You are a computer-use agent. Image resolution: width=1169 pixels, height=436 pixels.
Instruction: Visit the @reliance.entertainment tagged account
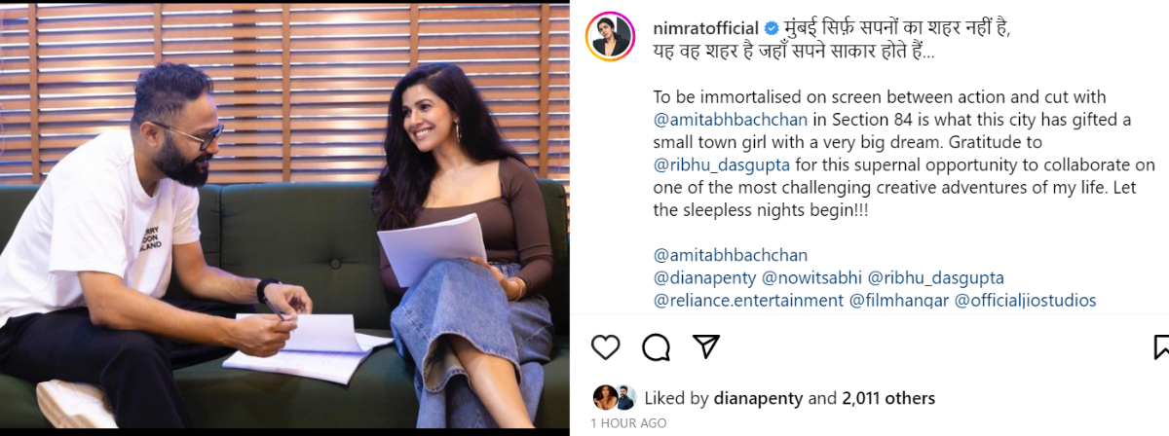coord(748,301)
